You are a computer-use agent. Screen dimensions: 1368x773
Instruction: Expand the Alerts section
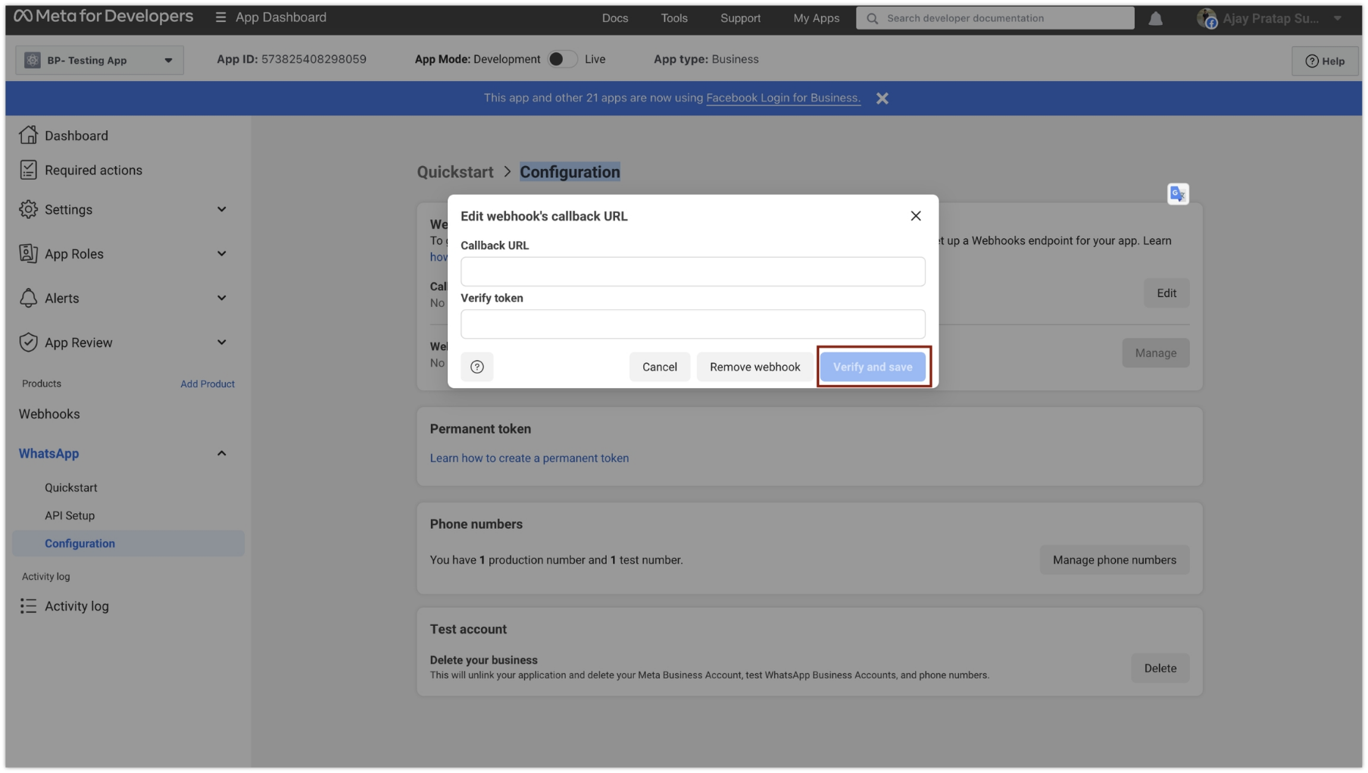tap(221, 299)
